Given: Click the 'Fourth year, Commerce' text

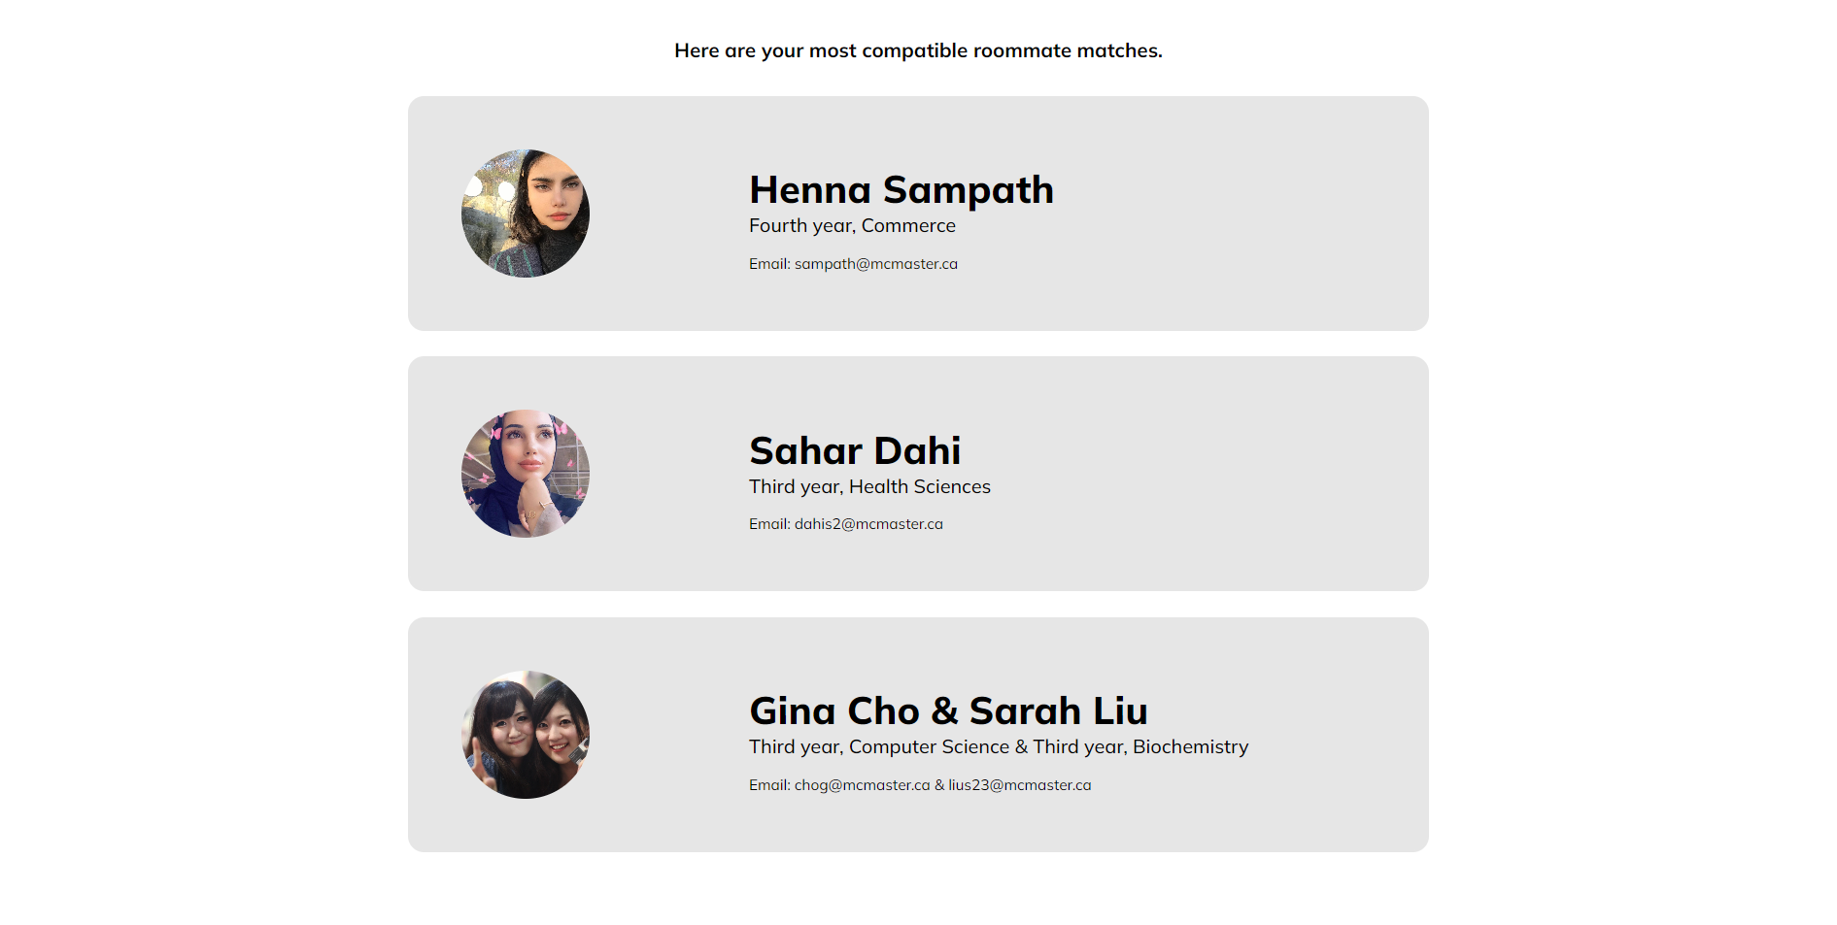Looking at the screenshot, I should pyautogui.click(x=851, y=226).
